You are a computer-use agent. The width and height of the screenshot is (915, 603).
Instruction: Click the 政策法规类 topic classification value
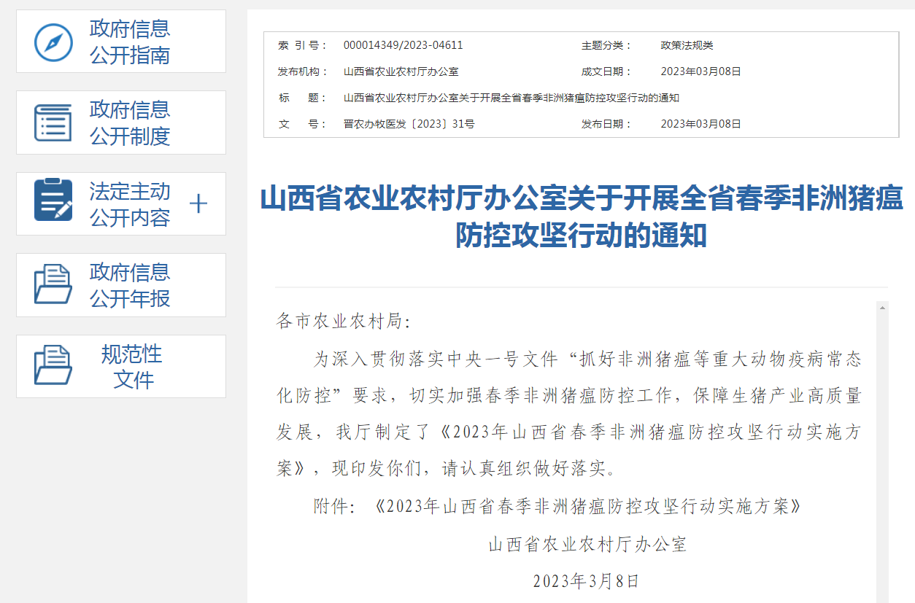click(687, 45)
